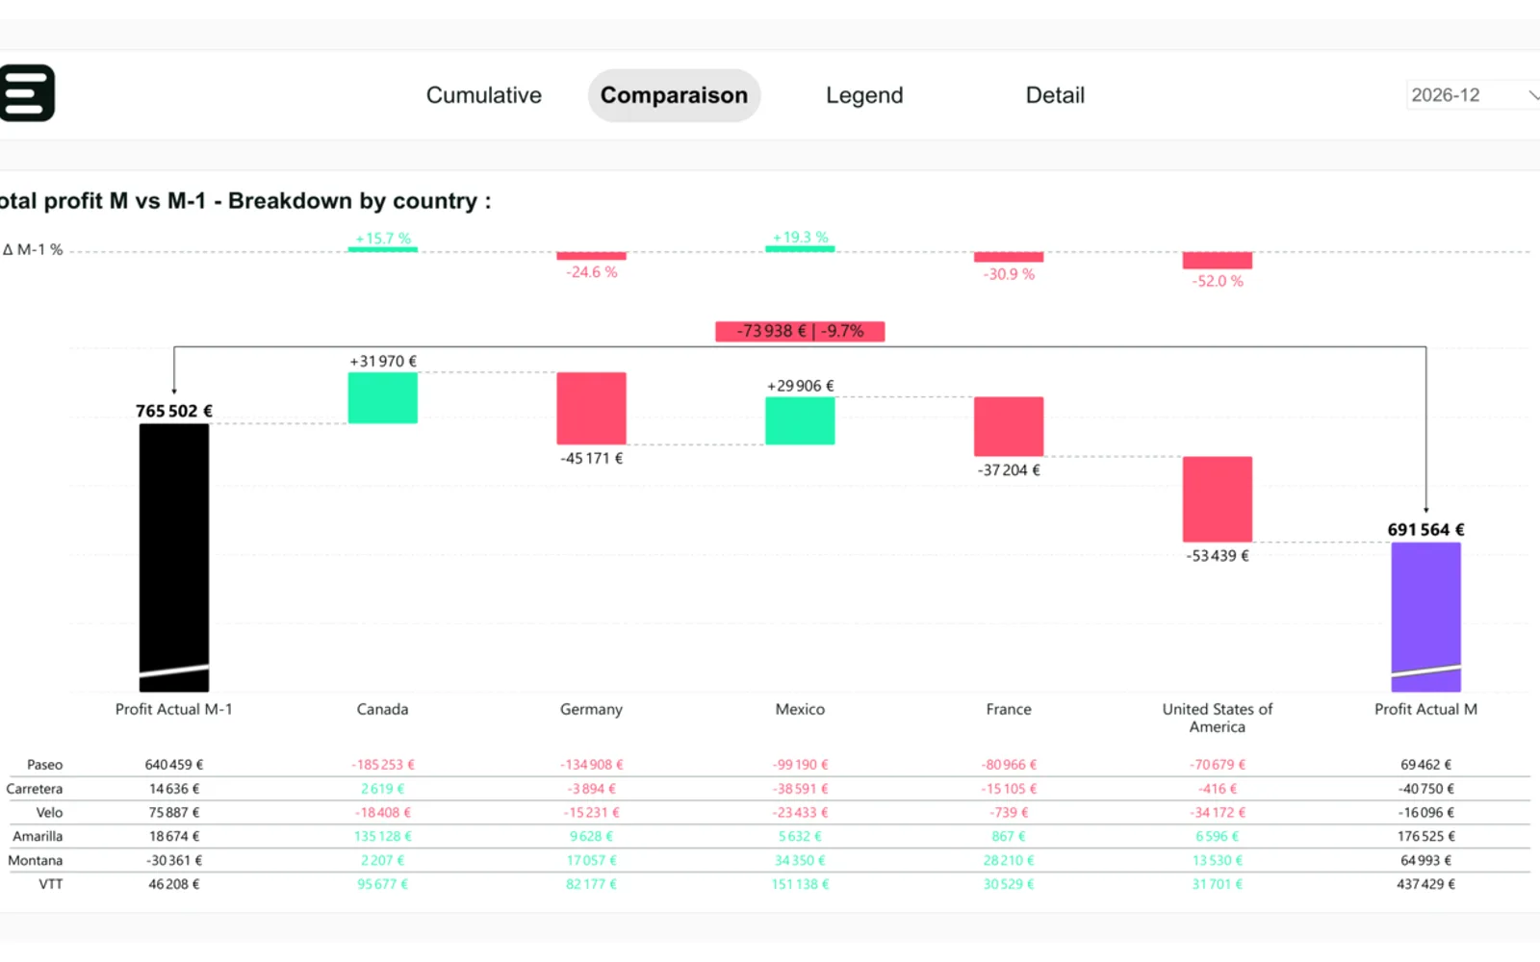This screenshot has width=1540, height=962.
Task: Click the -73 938 € | -9.7% variance badge
Action: coord(800,331)
